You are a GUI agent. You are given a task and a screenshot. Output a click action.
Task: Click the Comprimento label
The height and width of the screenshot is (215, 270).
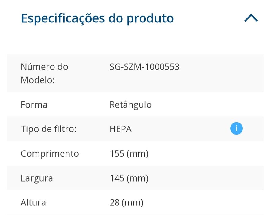[x=50, y=154]
